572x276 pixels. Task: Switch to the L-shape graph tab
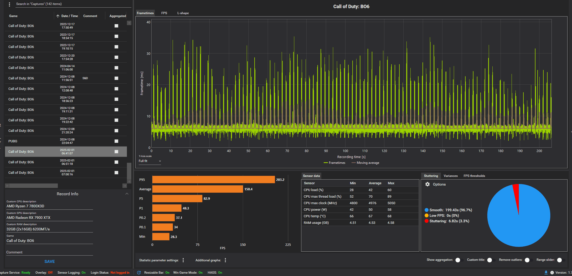click(x=183, y=13)
